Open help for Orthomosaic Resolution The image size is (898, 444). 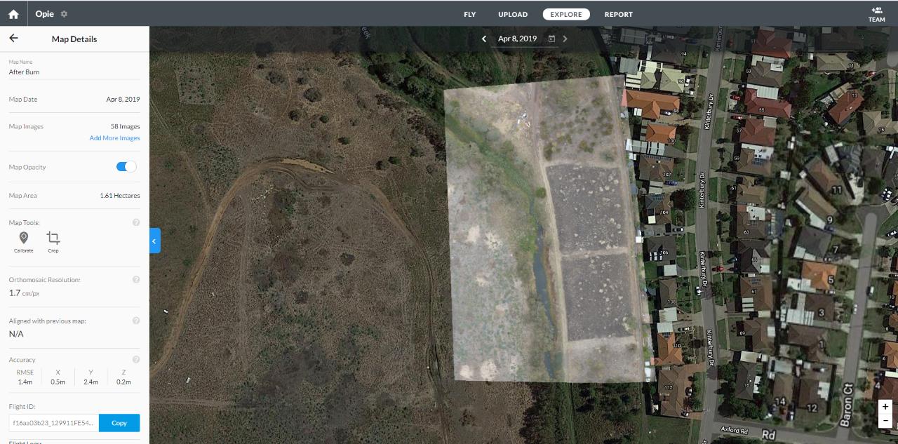tap(136, 279)
